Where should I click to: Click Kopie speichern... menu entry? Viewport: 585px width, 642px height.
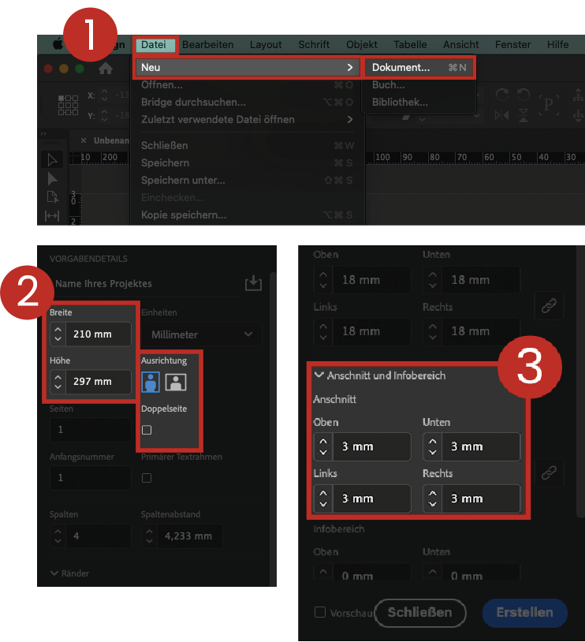click(247, 215)
